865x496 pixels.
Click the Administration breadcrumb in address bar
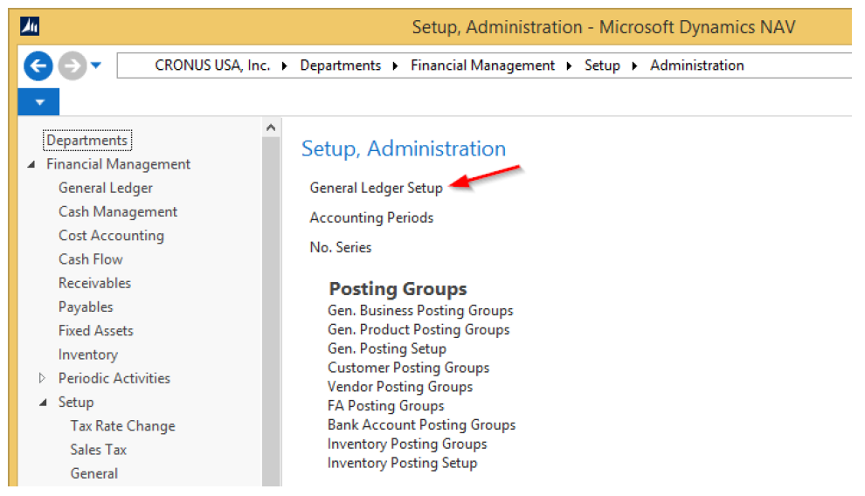tap(696, 65)
